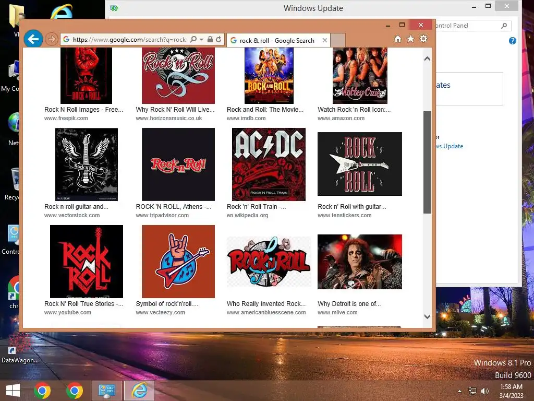Open 'Rock n' Roll with guitar...' link
Viewport: 534px width, 401px height.
pos(352,207)
